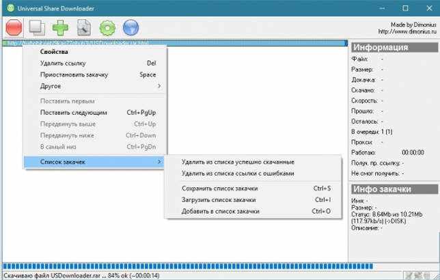Viewport: 440px width, 280px height.
Task: Select the highlighted download URL row
Action: tap(174, 43)
